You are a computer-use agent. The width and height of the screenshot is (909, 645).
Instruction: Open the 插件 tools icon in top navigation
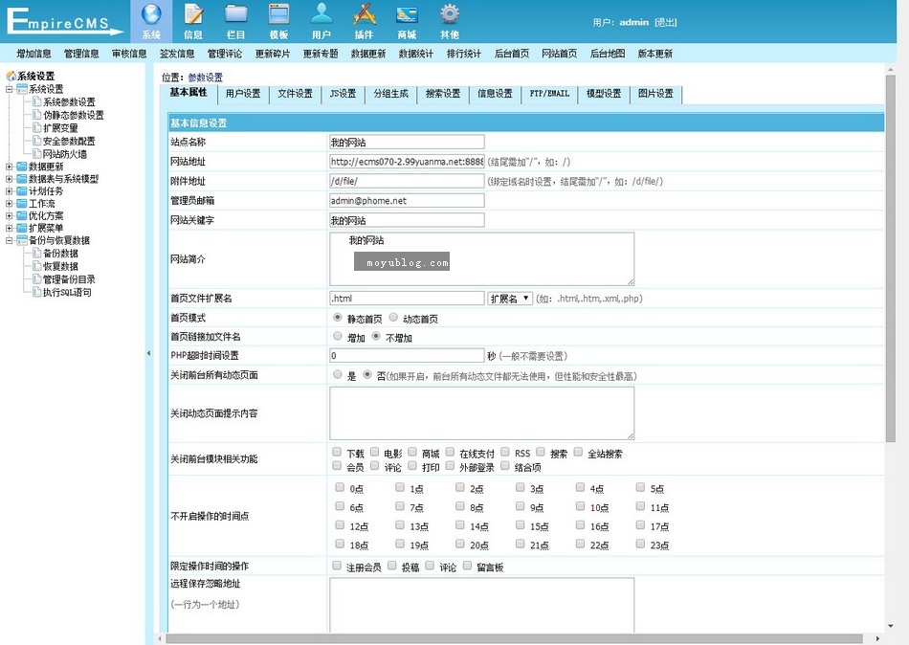[x=364, y=14]
